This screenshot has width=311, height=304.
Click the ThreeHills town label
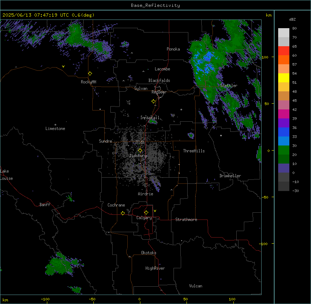click(194, 151)
